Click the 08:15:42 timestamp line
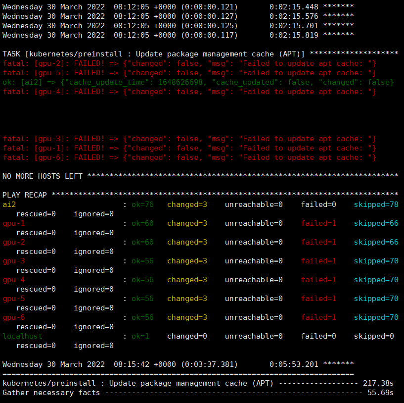 pos(178,364)
